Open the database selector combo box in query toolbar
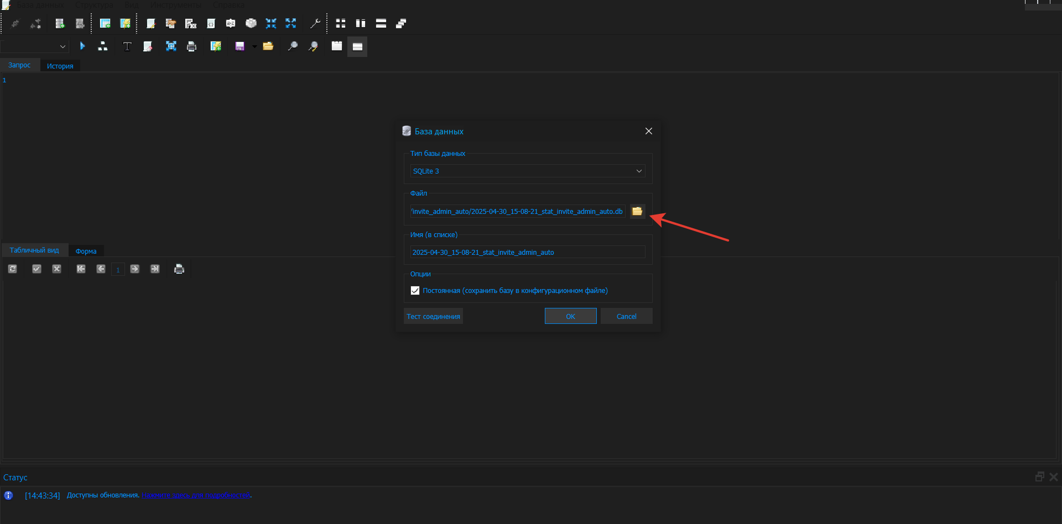The width and height of the screenshot is (1062, 524). [34, 46]
